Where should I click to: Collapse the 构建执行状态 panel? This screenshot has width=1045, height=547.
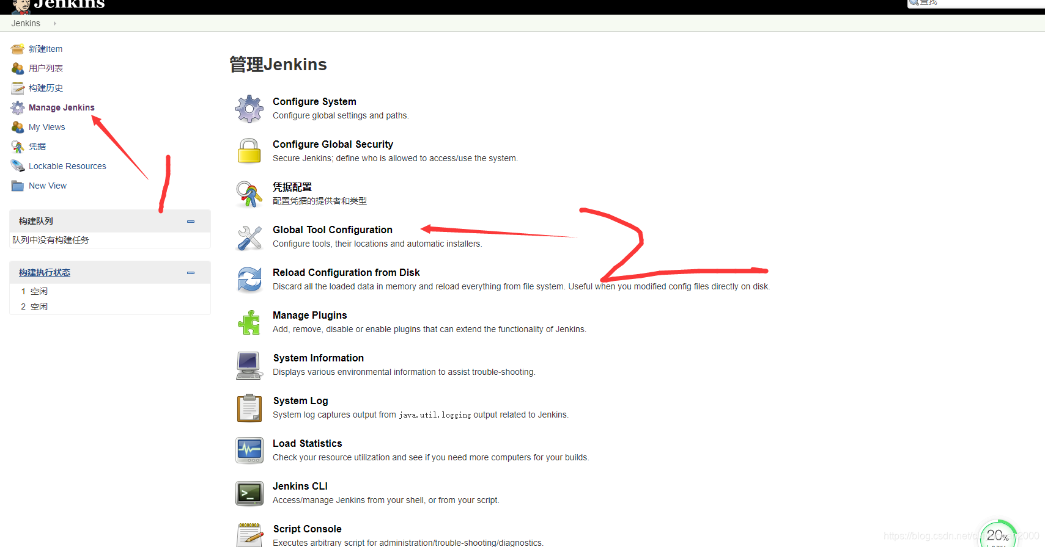click(x=191, y=273)
